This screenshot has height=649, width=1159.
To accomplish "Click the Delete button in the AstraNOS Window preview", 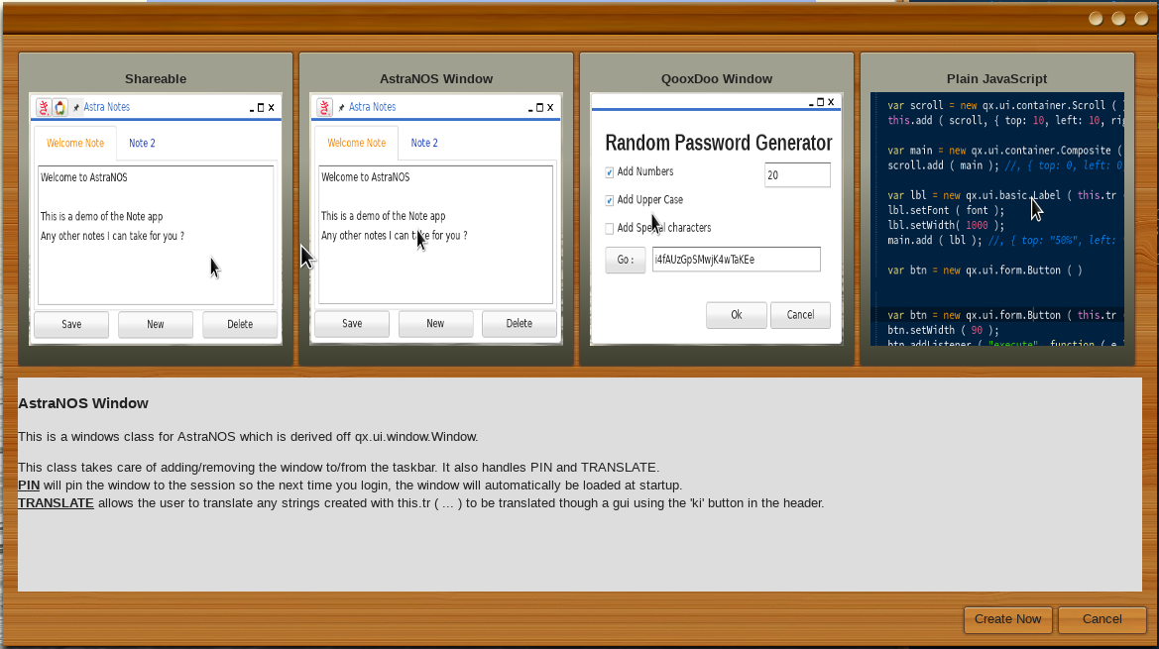I will [x=519, y=323].
